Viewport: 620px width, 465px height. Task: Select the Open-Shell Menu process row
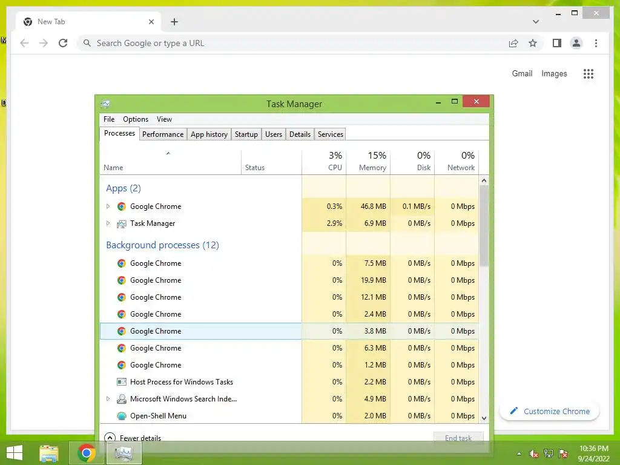pos(289,416)
